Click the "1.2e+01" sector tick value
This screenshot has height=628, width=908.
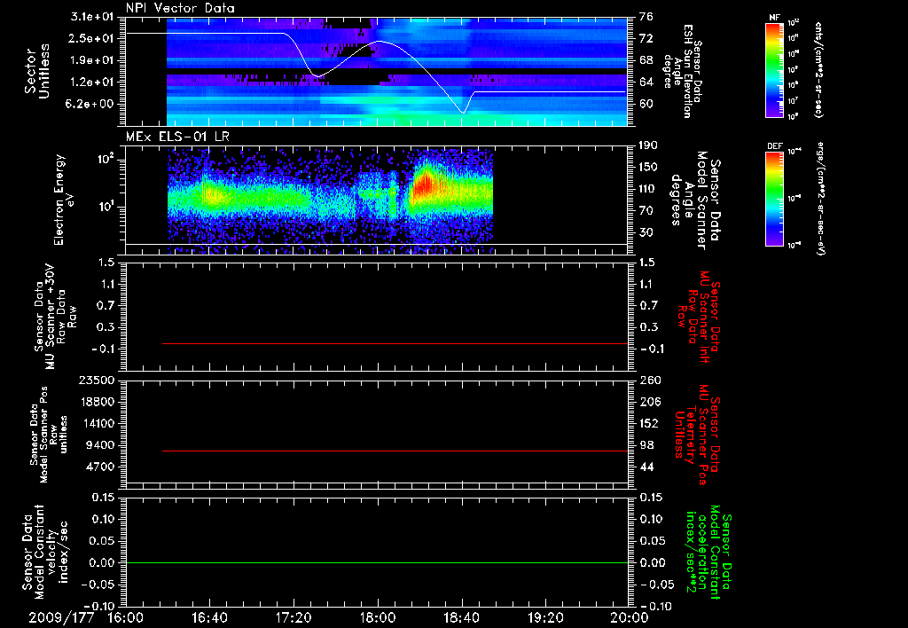point(92,82)
